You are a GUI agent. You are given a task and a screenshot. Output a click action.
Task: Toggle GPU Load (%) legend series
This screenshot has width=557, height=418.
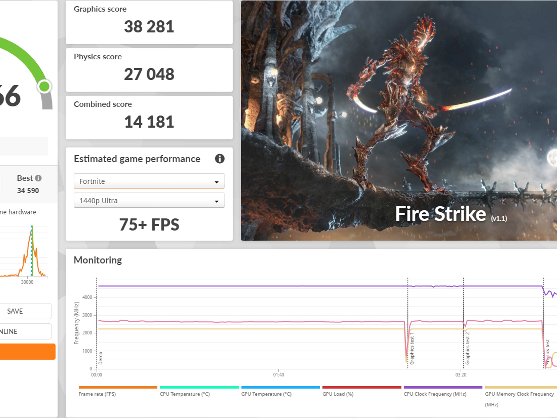click(x=362, y=391)
